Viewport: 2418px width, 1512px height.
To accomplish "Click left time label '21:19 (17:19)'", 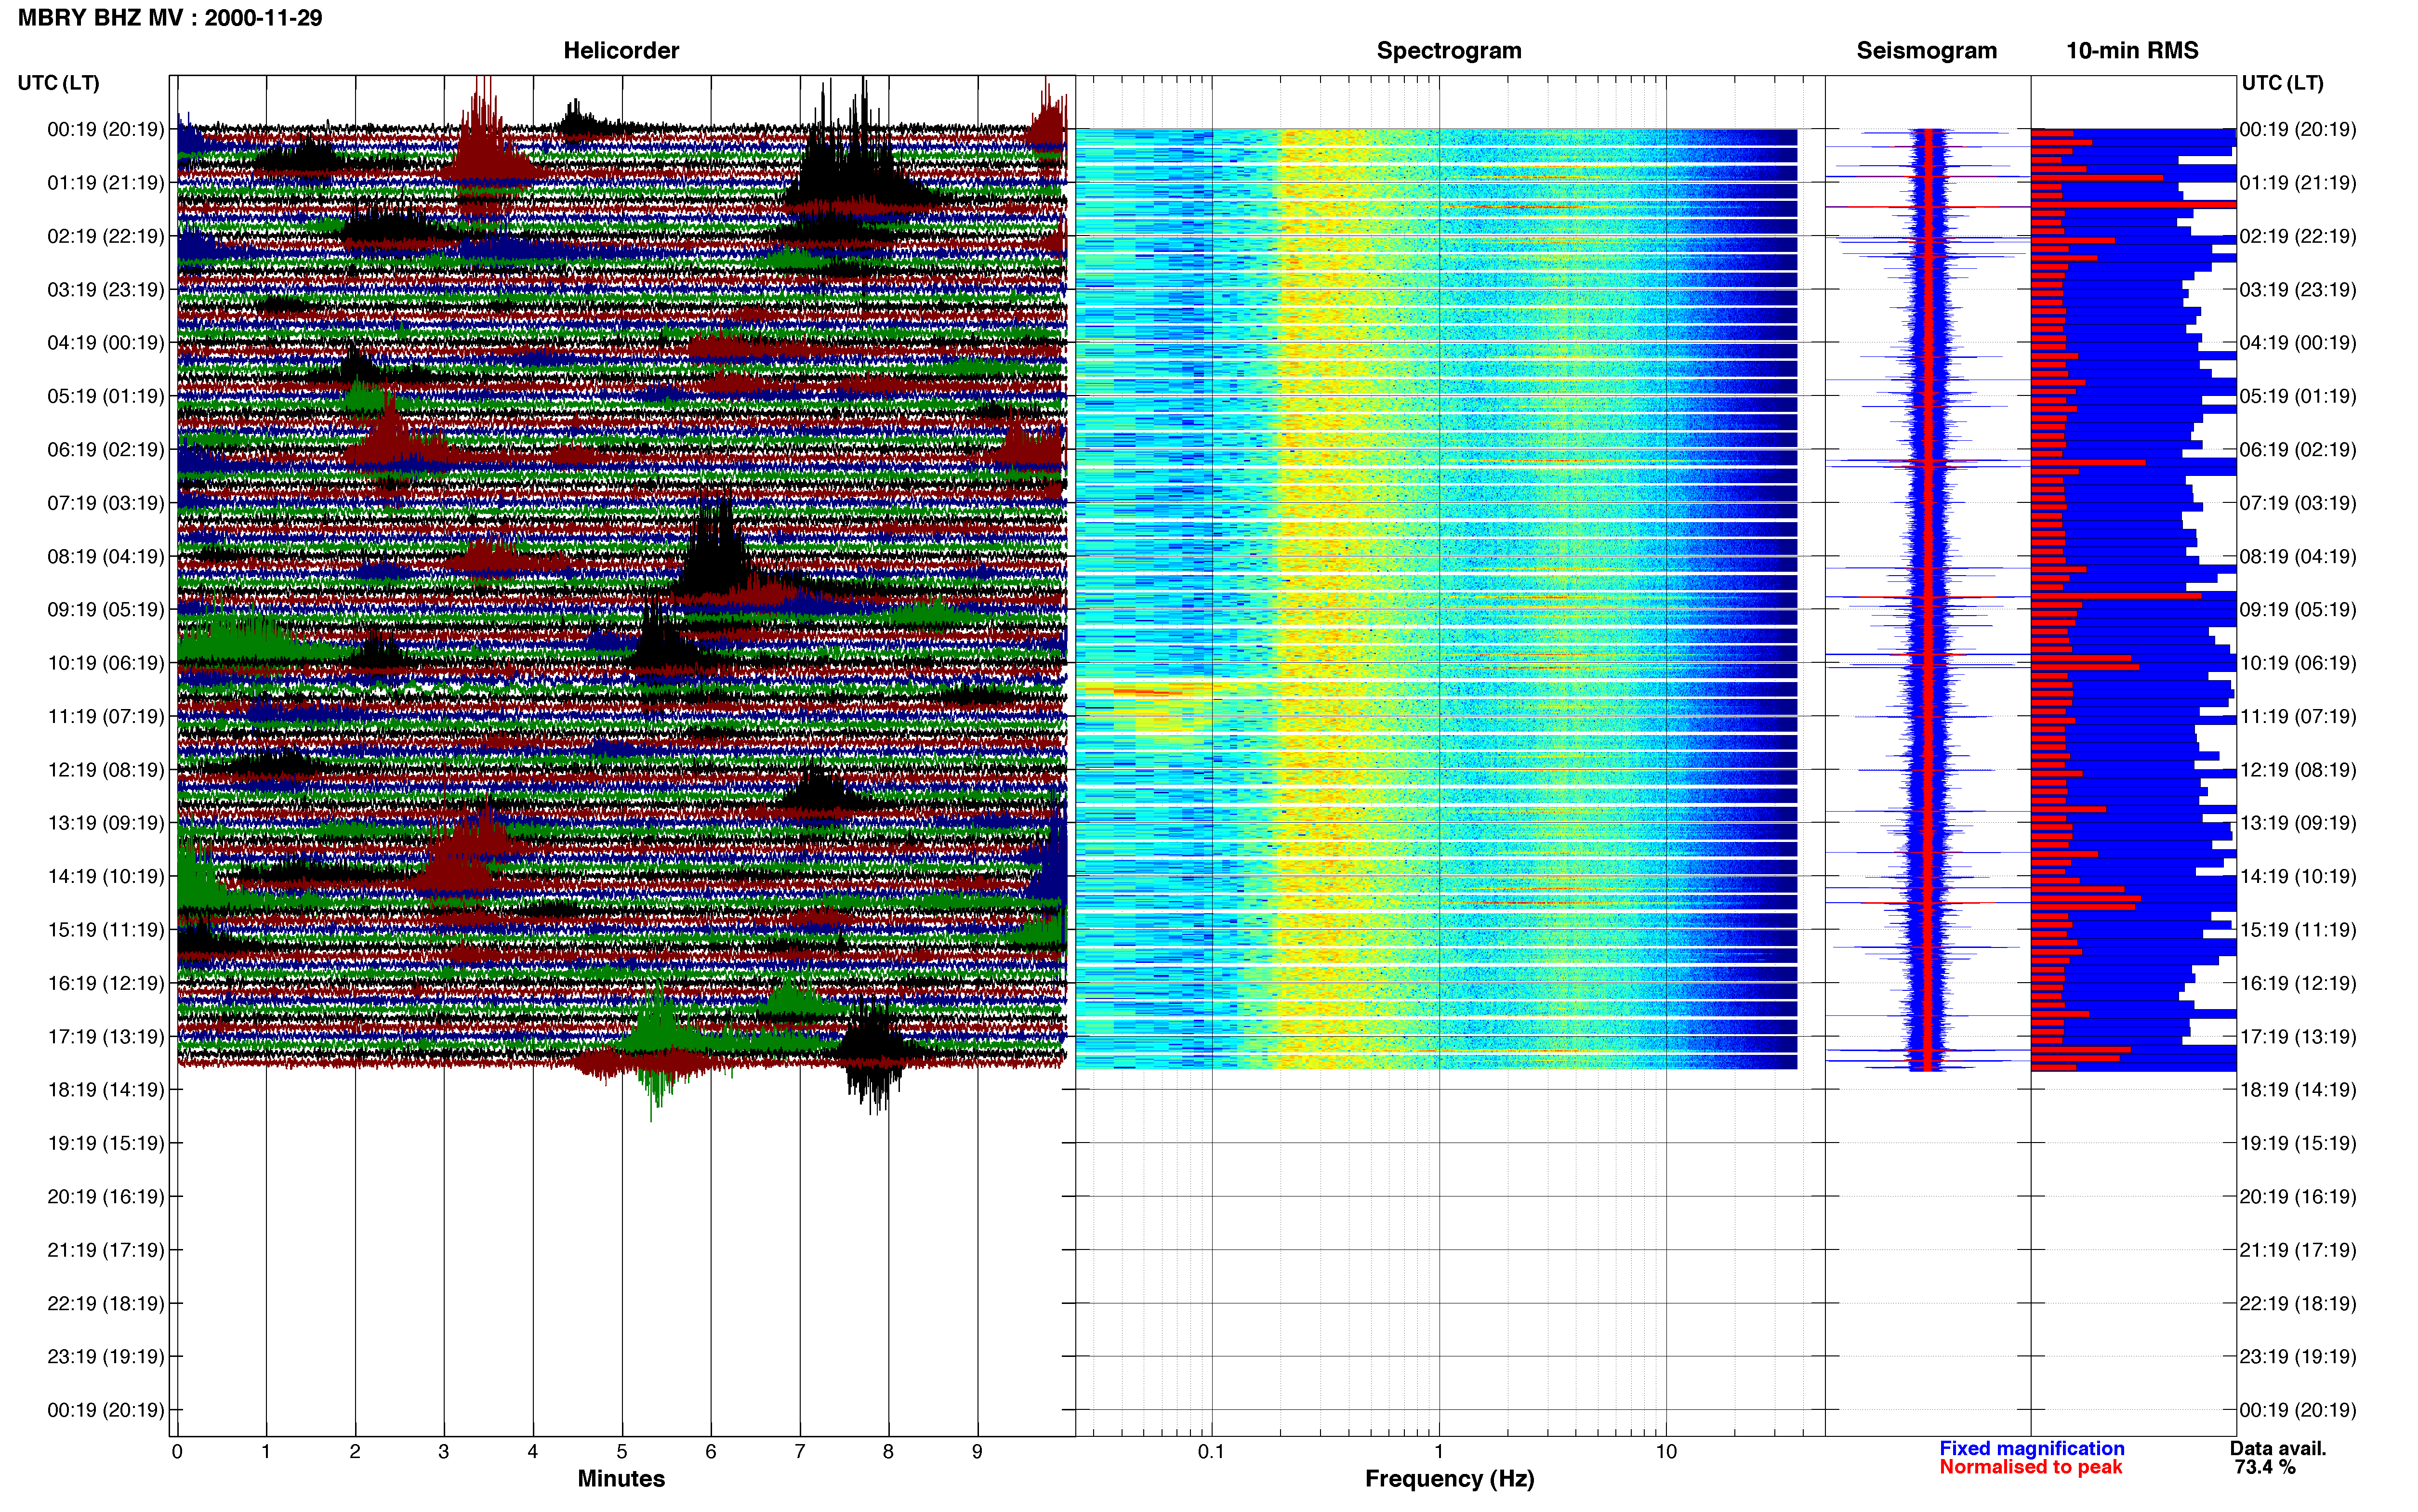I will (x=106, y=1250).
